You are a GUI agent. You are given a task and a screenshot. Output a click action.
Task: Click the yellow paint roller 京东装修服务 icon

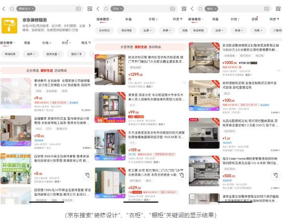[x=10, y=26]
